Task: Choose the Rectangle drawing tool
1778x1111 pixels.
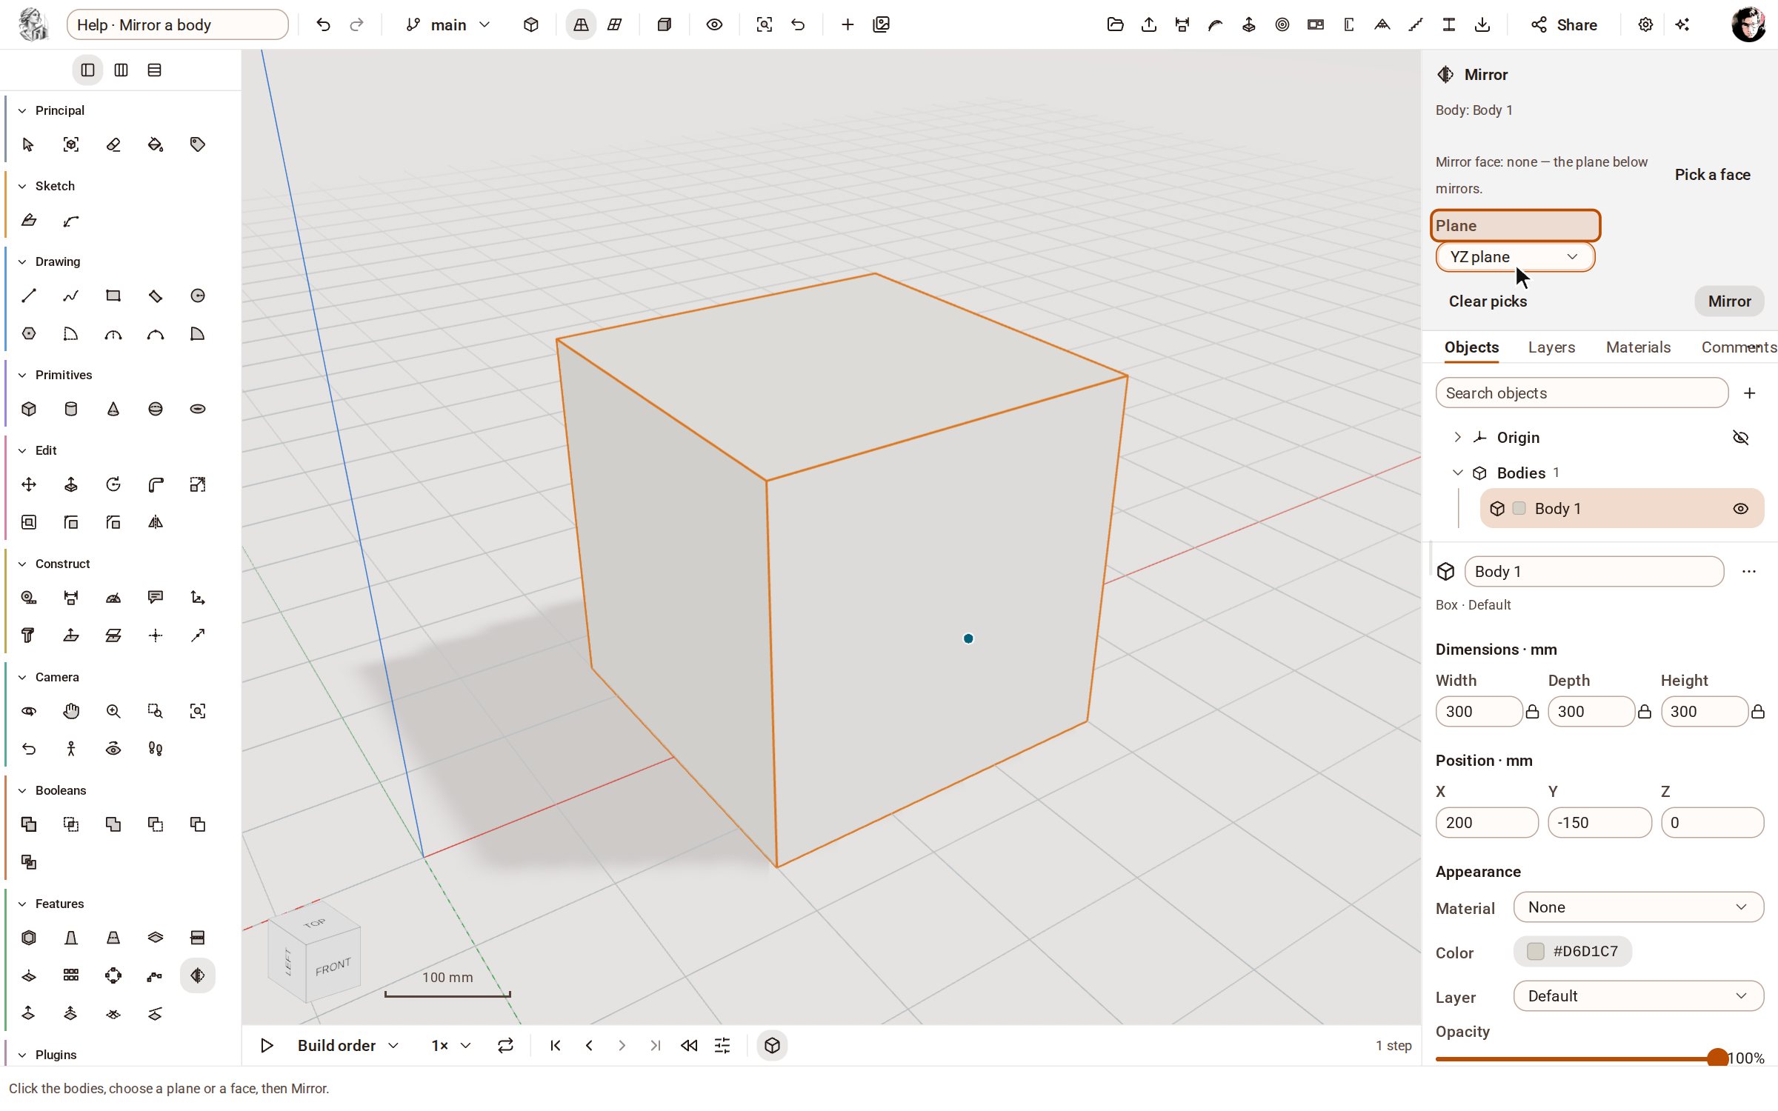Action: coord(113,296)
